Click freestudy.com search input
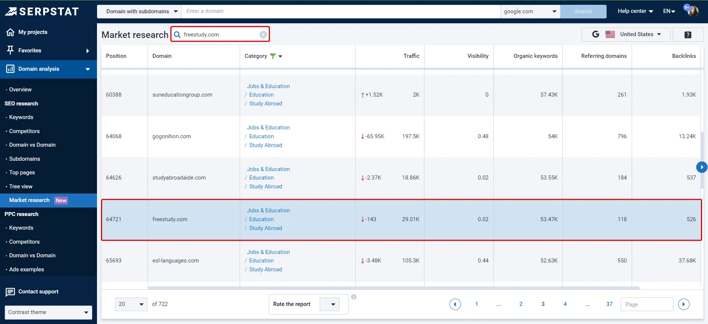This screenshot has width=708, height=324. [x=220, y=35]
